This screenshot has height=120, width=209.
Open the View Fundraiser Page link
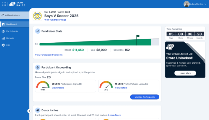[x=55, y=20]
